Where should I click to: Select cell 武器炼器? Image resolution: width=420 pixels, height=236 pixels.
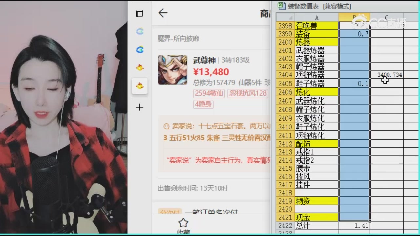tap(317, 50)
